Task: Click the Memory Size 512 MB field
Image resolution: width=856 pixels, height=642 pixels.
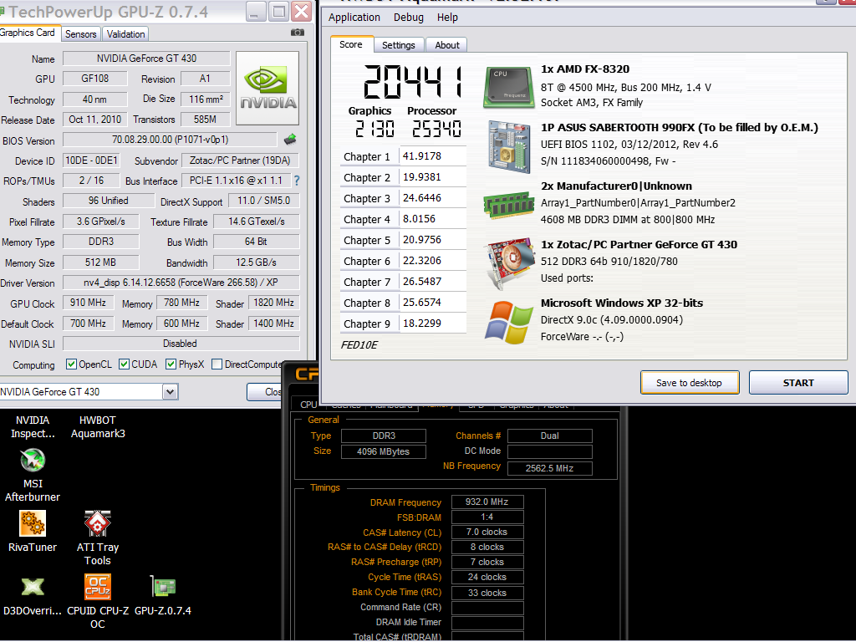Action: [x=100, y=262]
